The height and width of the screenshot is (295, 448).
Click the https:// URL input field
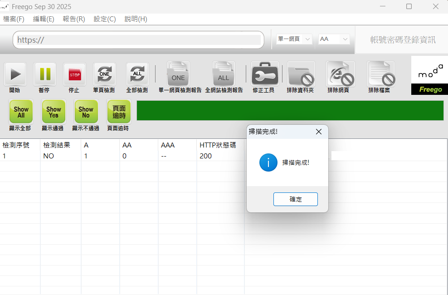pos(138,40)
